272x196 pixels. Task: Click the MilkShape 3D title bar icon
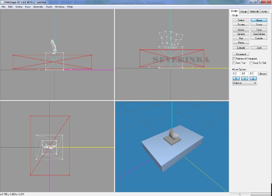(x=2, y=2)
